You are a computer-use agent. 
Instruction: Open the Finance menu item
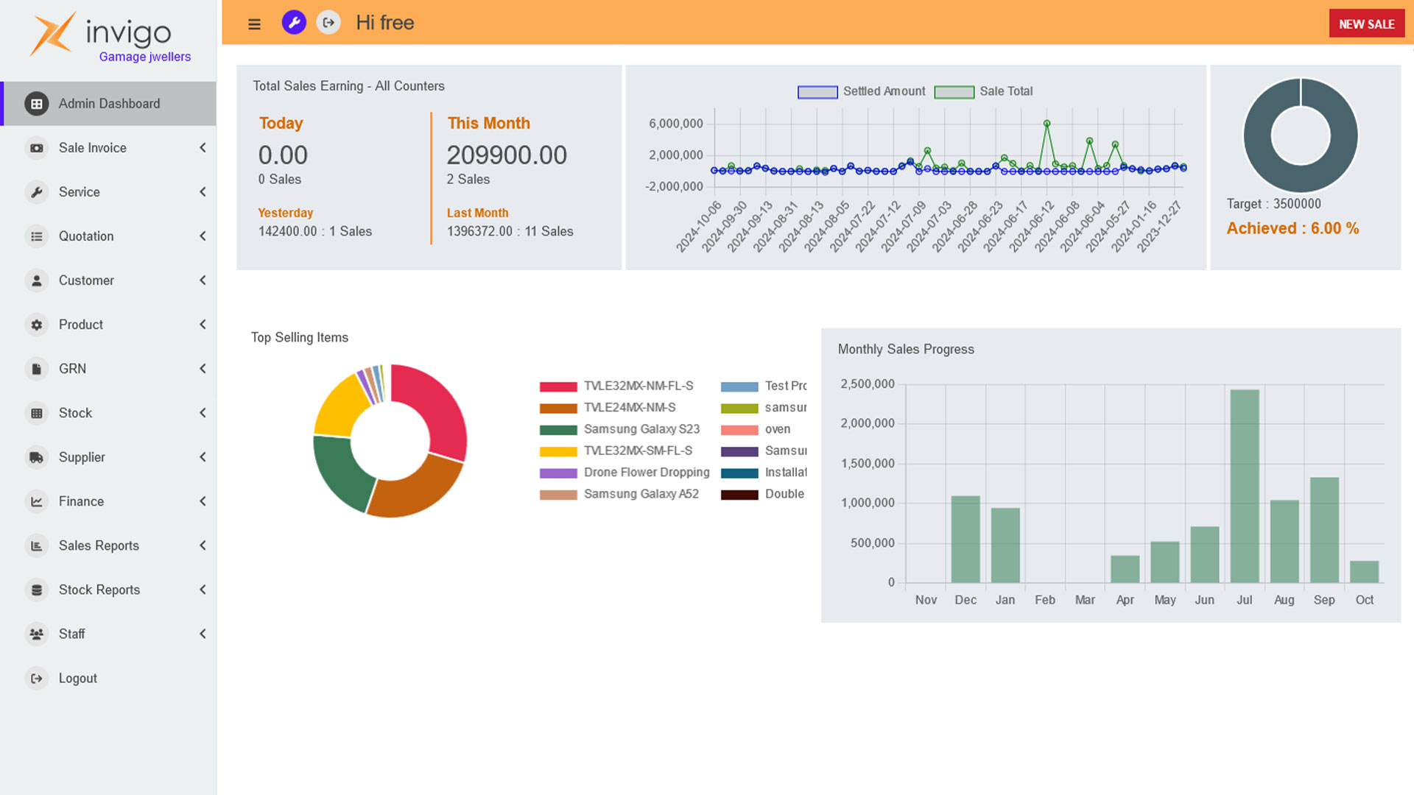point(108,501)
